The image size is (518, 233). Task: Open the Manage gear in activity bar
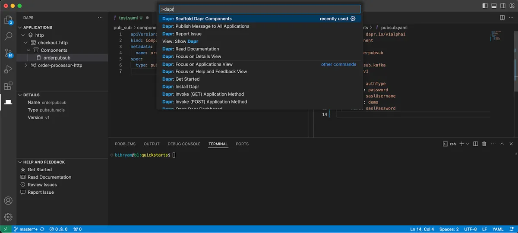(8, 217)
